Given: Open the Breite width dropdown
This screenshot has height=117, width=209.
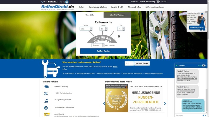Looking at the screenshot, I should tap(86, 29).
